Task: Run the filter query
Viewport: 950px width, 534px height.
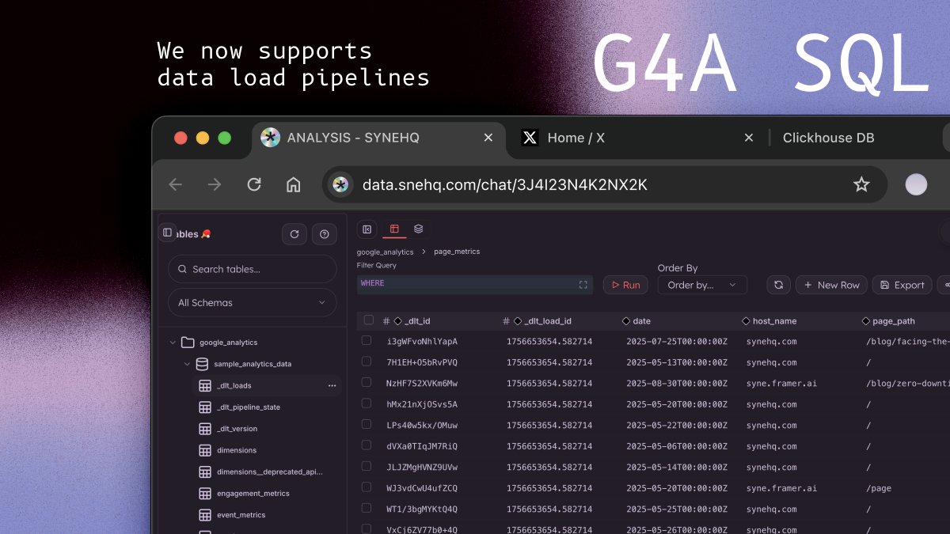Action: click(x=625, y=285)
